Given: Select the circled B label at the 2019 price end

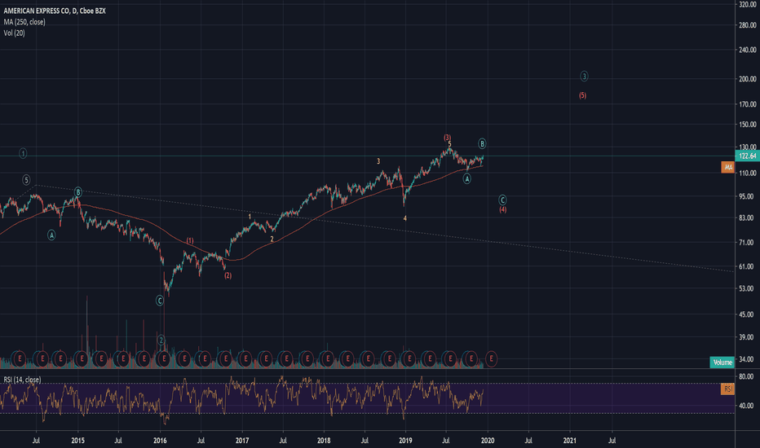Looking at the screenshot, I should click(x=482, y=143).
